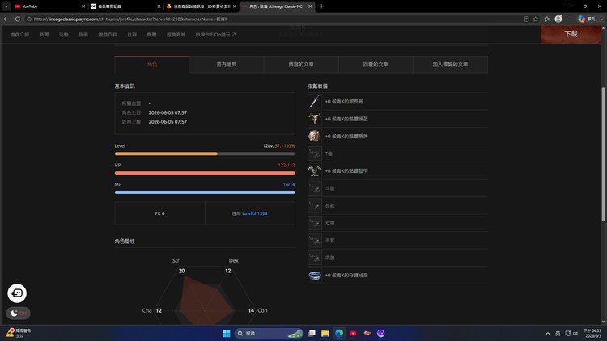This screenshot has width=607, height=341.
Task: Go back with browser back arrow
Action: (6, 19)
